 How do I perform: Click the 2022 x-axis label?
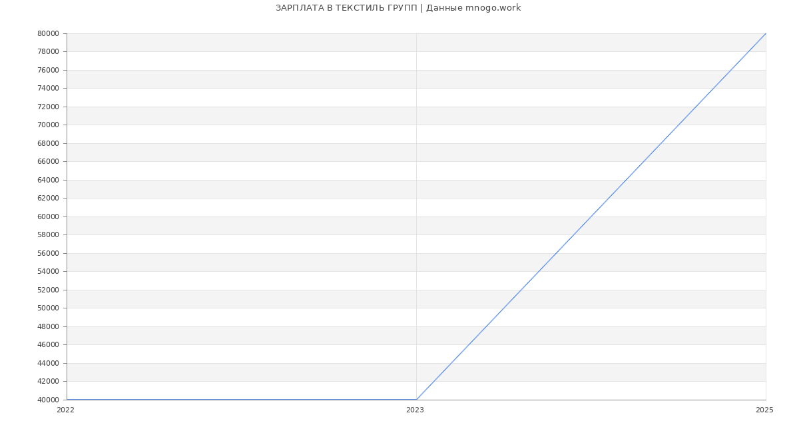tap(65, 410)
